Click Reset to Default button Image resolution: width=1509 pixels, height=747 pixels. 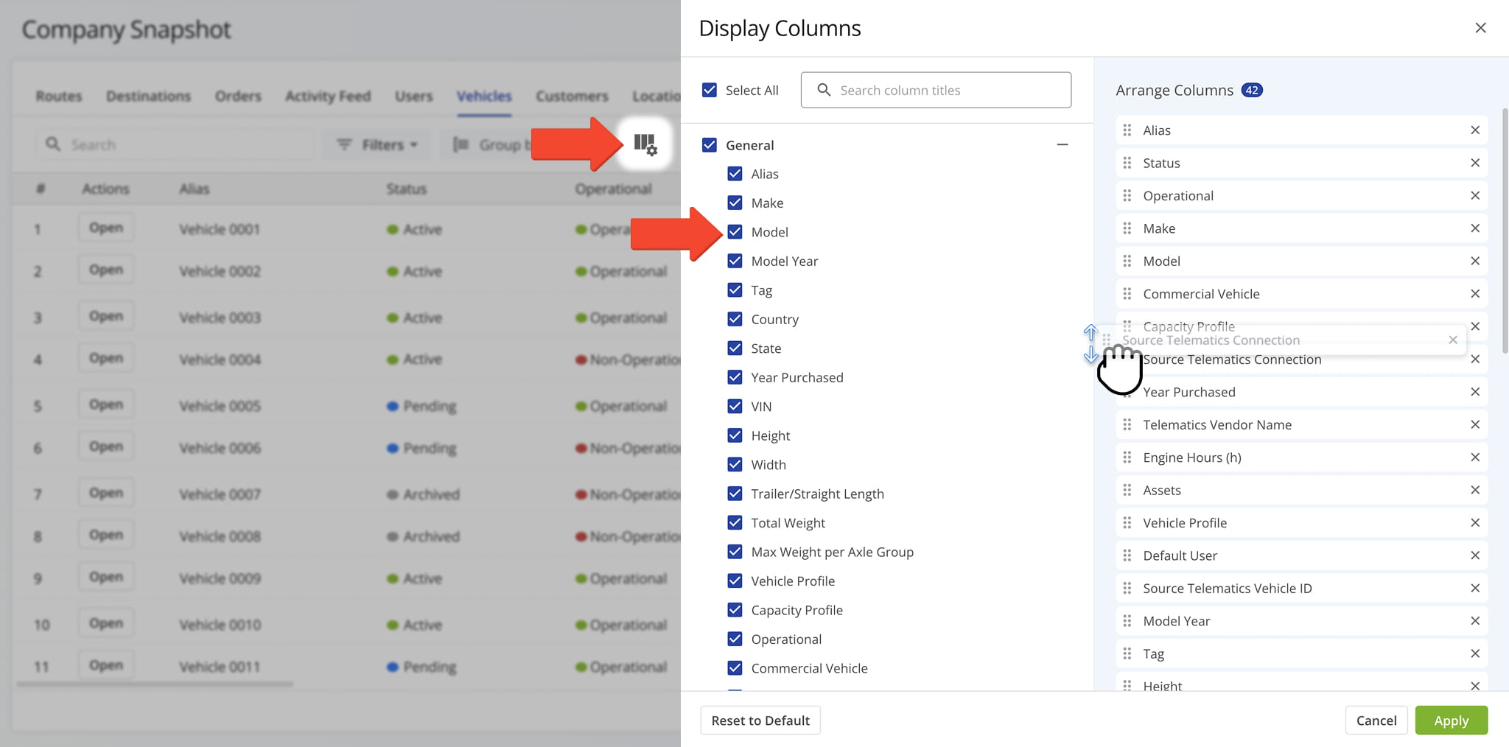[x=760, y=720]
